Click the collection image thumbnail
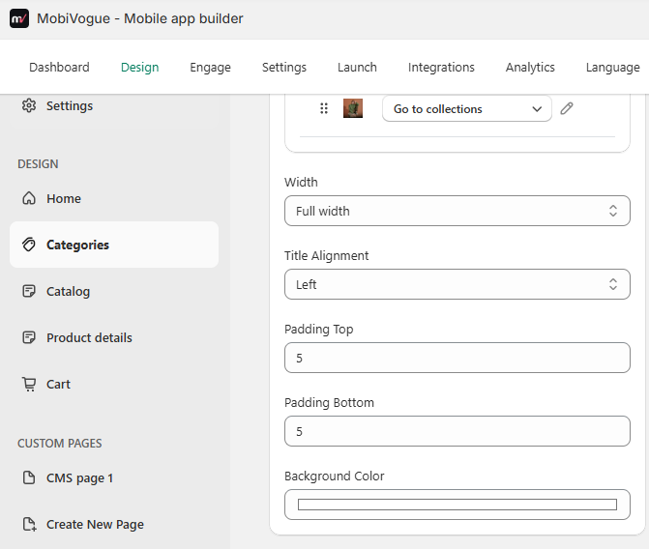The width and height of the screenshot is (649, 549). (353, 108)
